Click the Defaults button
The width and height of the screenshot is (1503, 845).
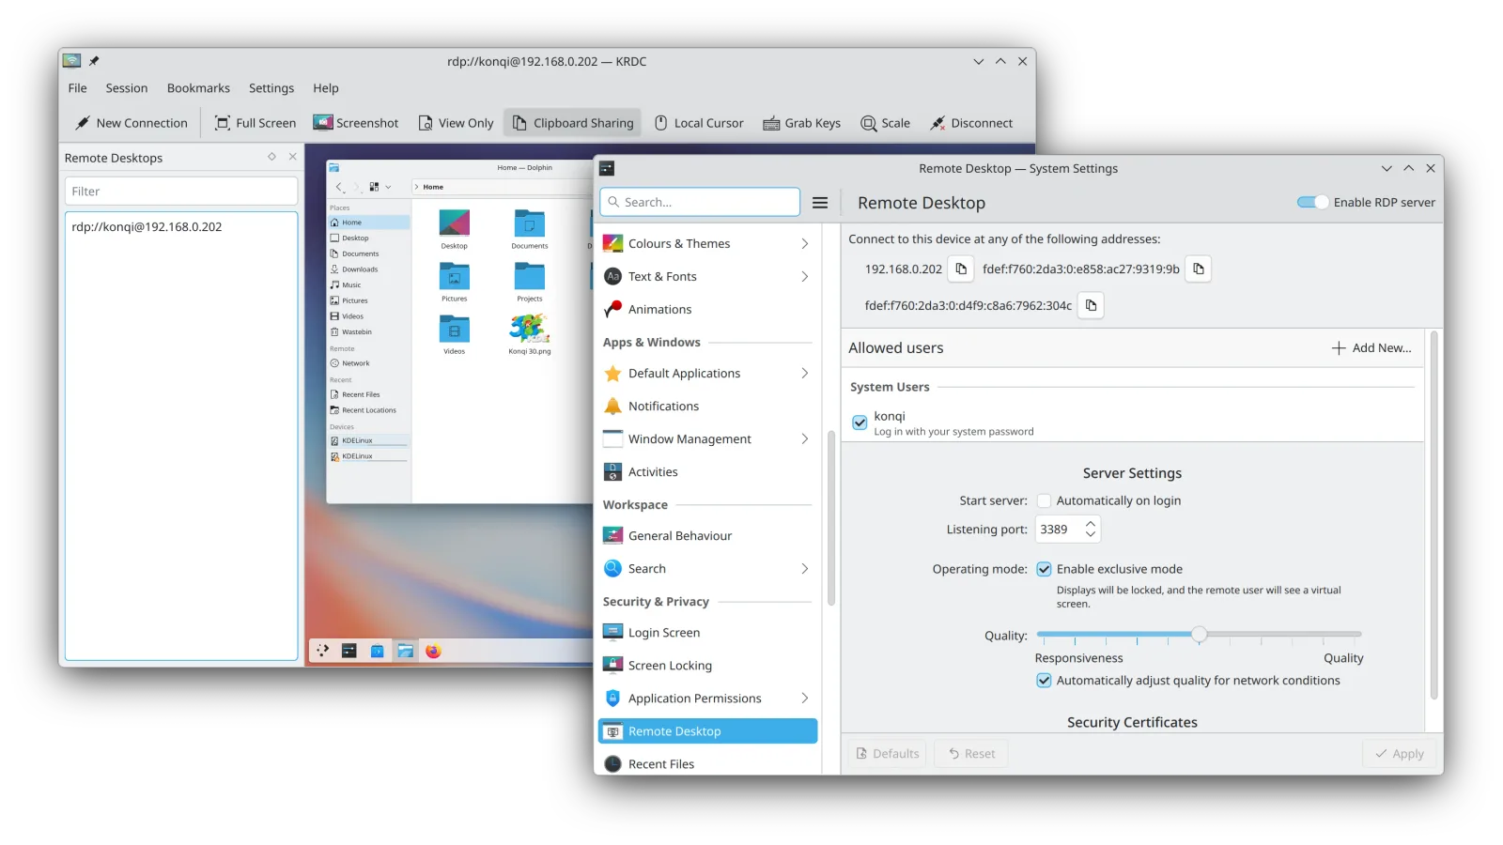888,754
